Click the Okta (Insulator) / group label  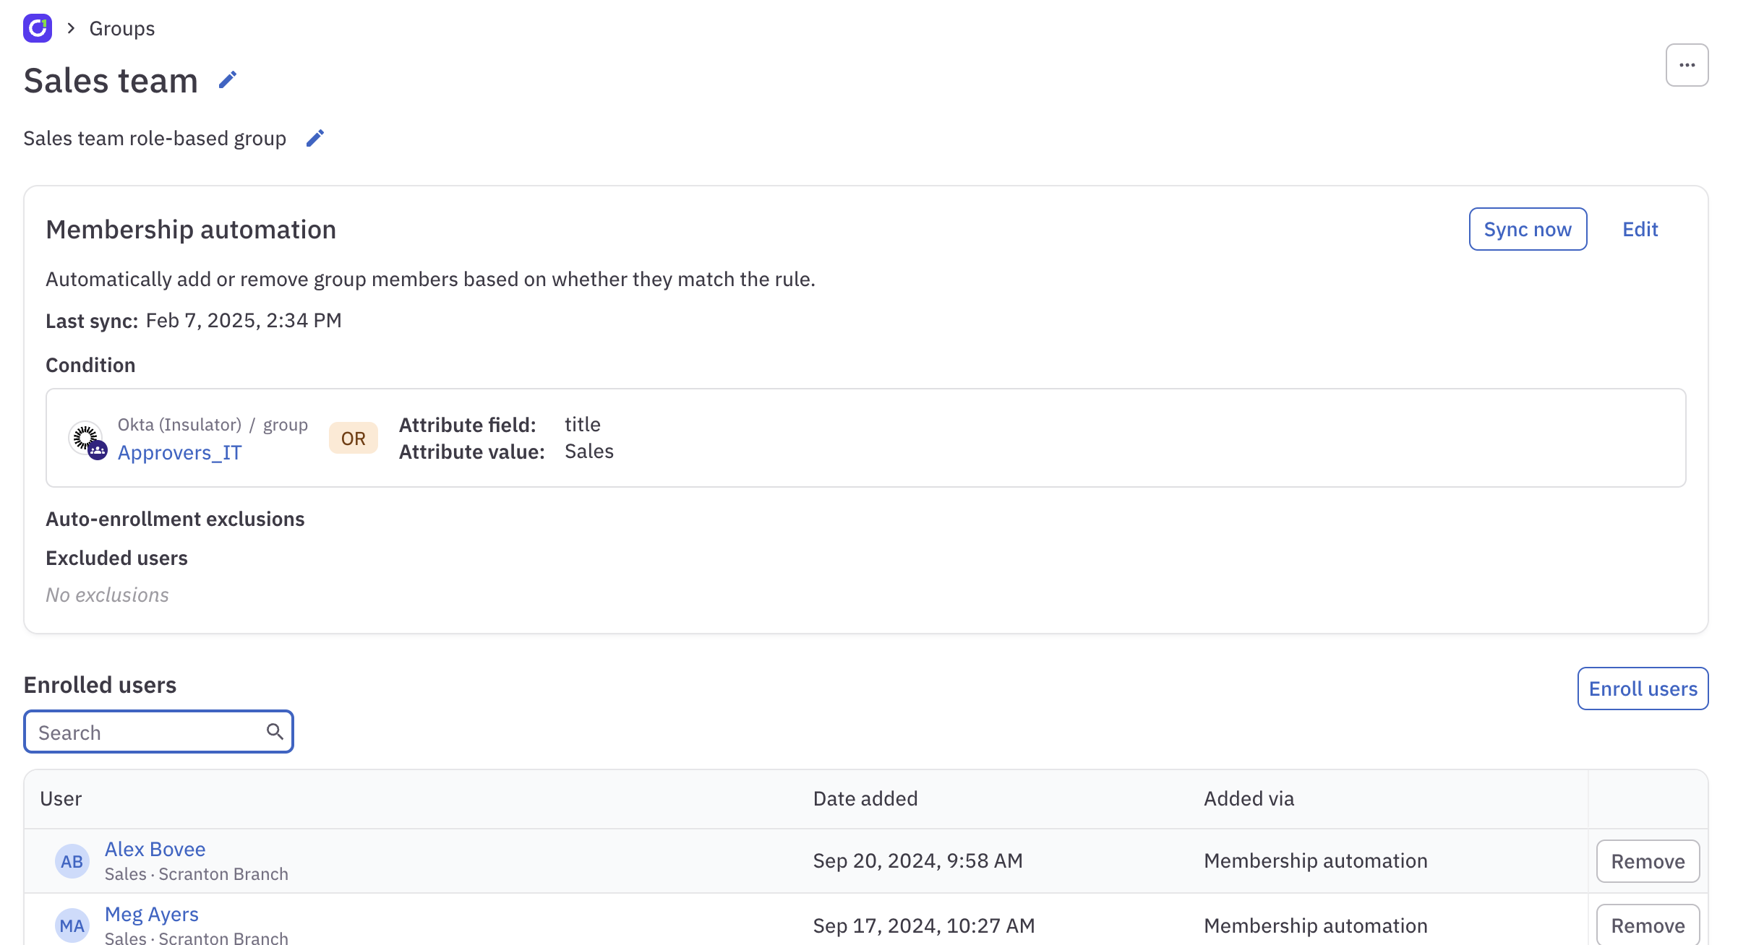click(213, 425)
